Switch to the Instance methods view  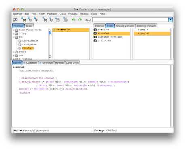pyautogui.click(x=99, y=26)
